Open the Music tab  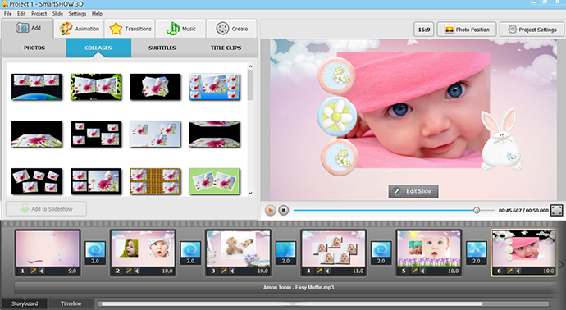coord(180,29)
